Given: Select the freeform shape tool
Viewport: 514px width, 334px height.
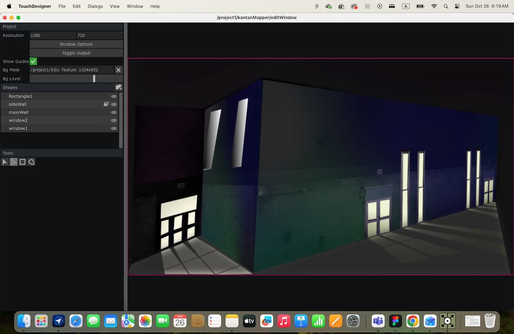Looking at the screenshot, I should [31, 162].
